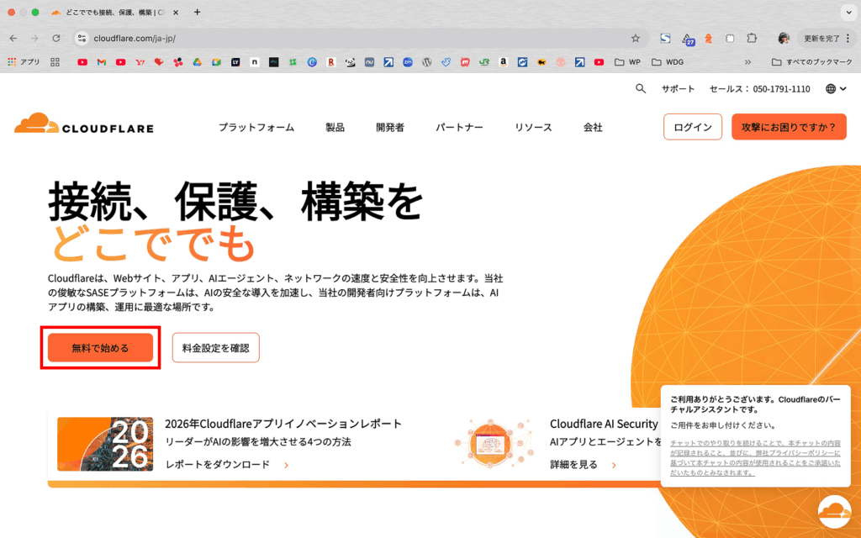This screenshot has width=861, height=538.
Task: Click the レポートをダウンロード link
Action: tap(219, 464)
